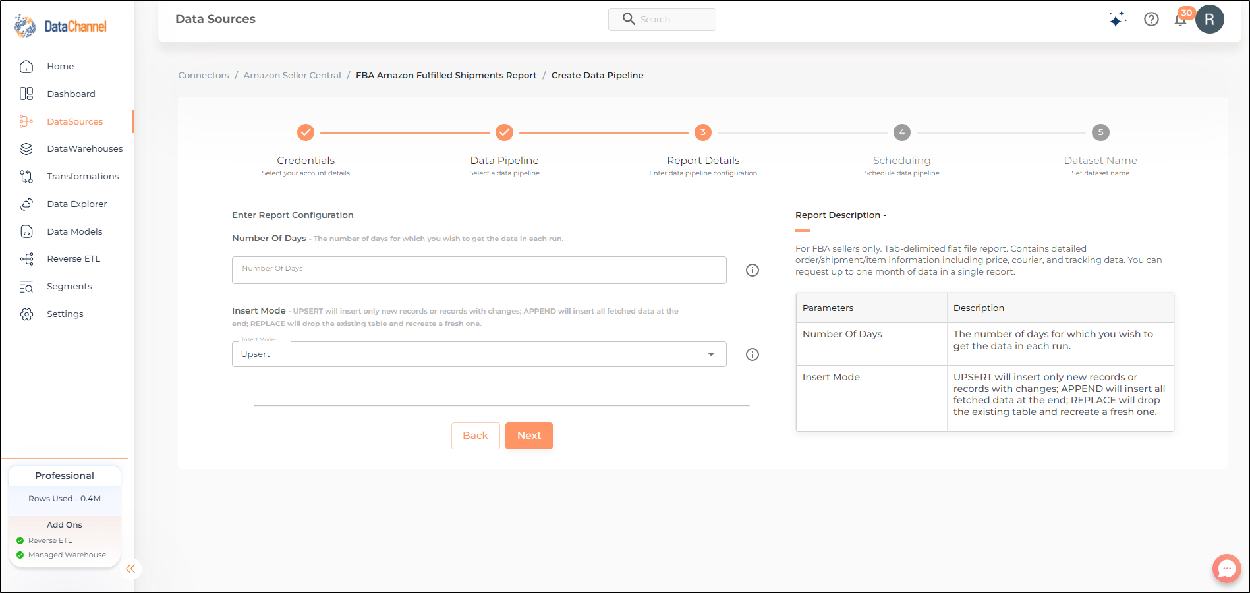The image size is (1250, 593).
Task: Open the R user avatar menu
Action: (1210, 19)
